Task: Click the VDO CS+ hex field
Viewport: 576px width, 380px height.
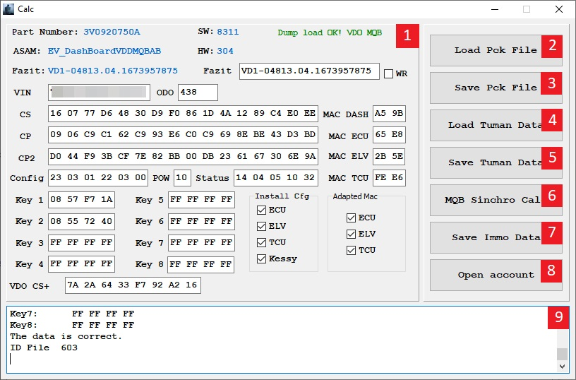Action: 133,285
